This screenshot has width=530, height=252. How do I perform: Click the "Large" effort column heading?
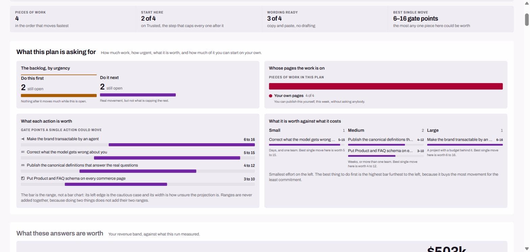(433, 130)
